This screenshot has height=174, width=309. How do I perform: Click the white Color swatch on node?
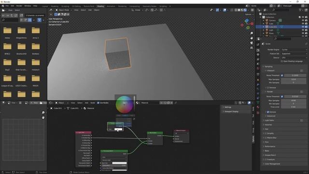pos(118,129)
